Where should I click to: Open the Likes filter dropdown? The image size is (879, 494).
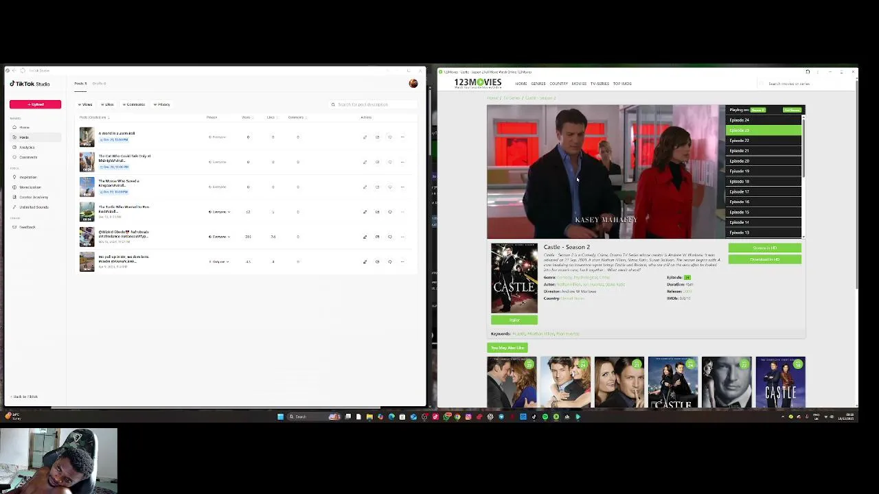tap(107, 104)
